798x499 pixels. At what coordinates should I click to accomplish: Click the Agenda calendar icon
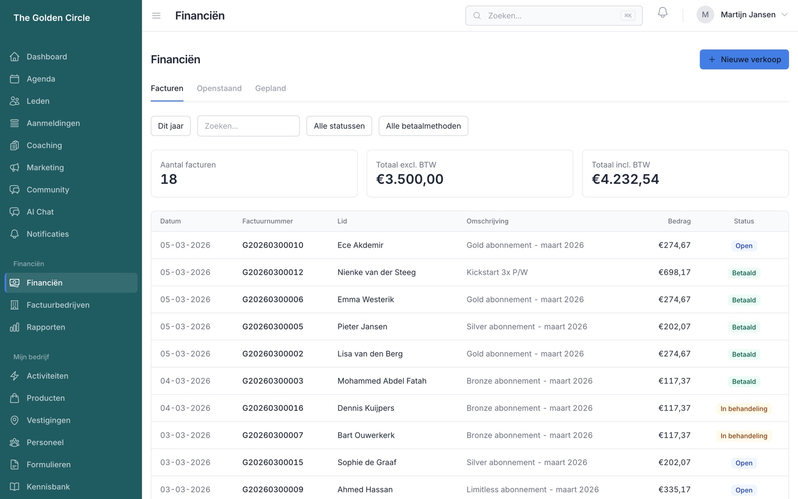click(x=14, y=79)
